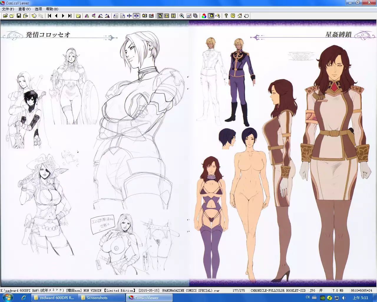Click the new folder with sparkle icon
Viewport: 377px width, 302px height.
pos(12,16)
